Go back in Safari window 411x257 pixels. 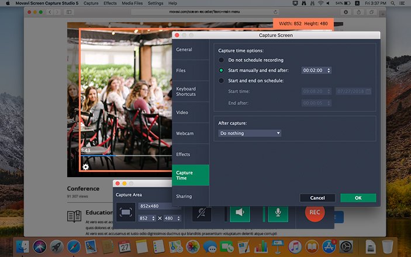tap(50, 12)
